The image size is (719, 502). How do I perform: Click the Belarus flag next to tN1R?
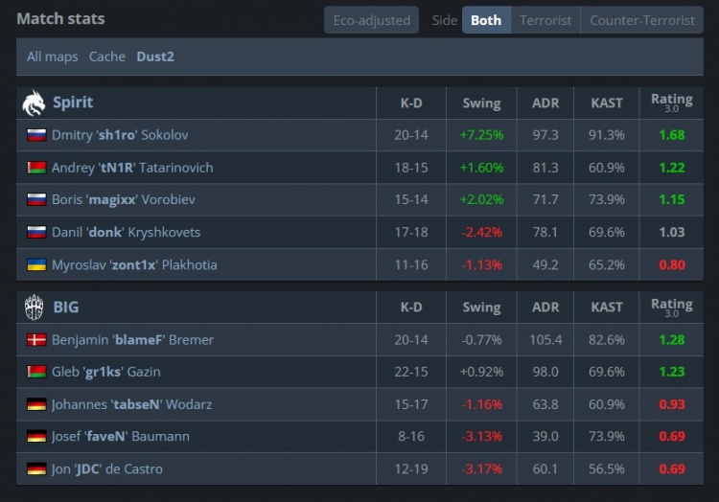pyautogui.click(x=36, y=168)
